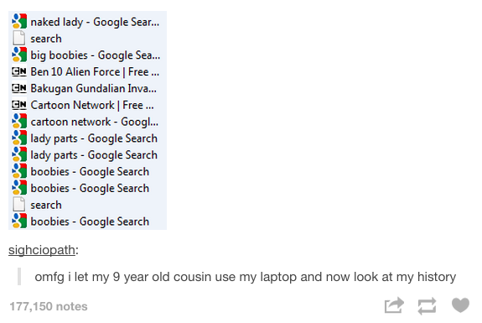
Task: Click the share arrow icon
Action: 394,305
